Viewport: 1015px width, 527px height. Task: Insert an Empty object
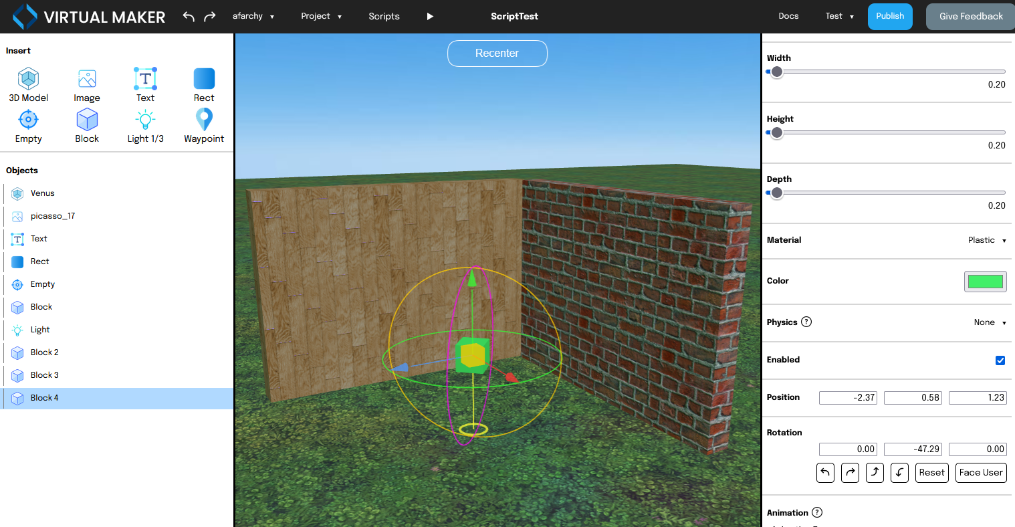pyautogui.click(x=28, y=126)
